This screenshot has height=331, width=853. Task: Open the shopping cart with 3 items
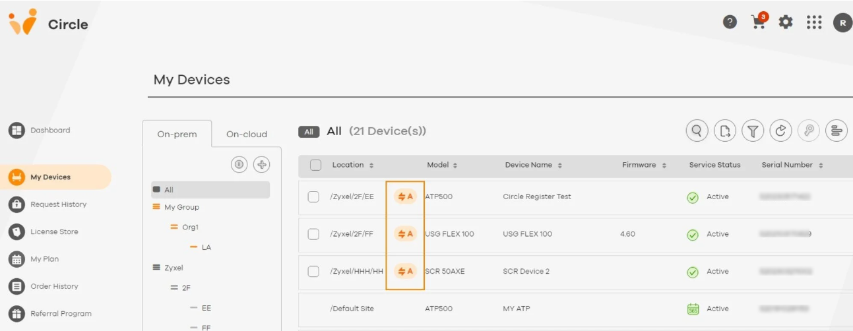[759, 22]
